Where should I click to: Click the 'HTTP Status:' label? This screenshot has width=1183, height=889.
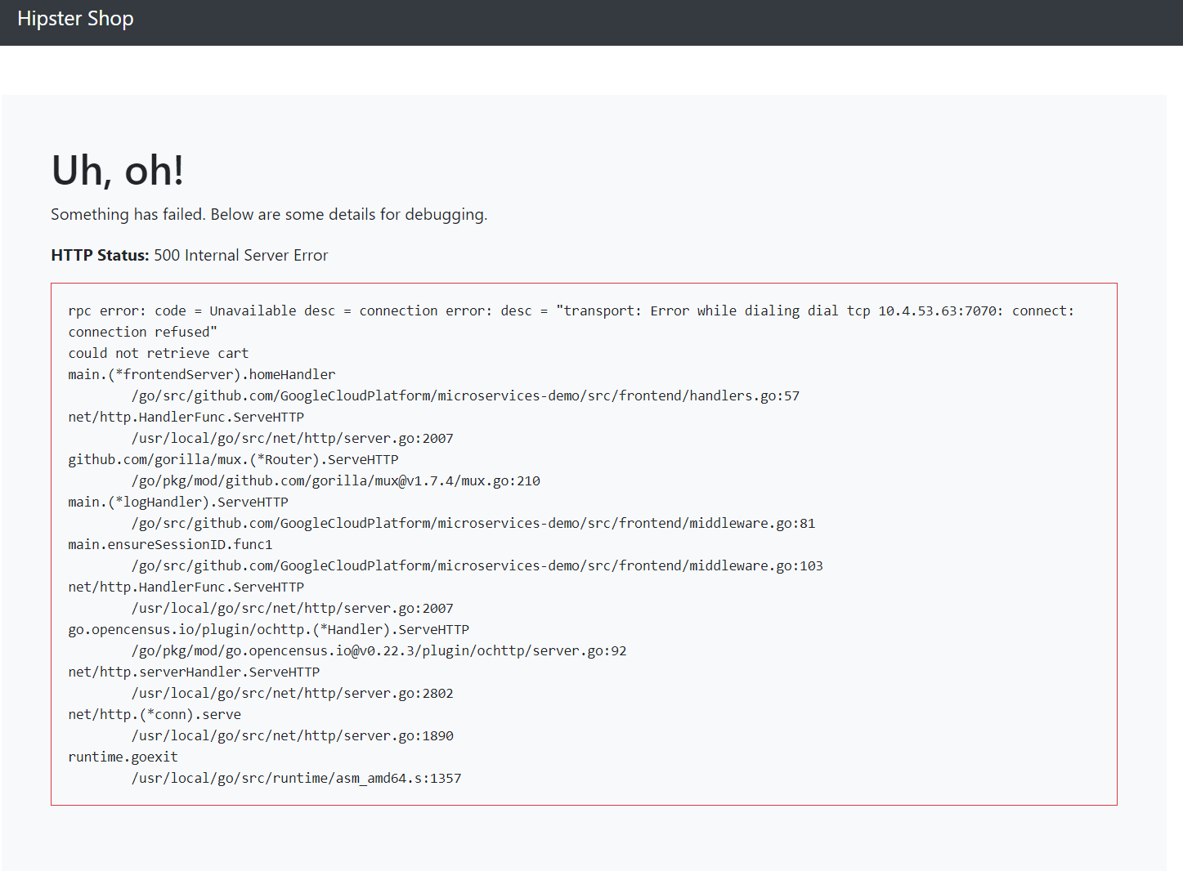100,255
